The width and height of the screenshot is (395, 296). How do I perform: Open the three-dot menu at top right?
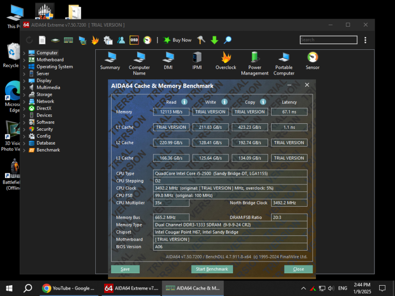(x=365, y=40)
